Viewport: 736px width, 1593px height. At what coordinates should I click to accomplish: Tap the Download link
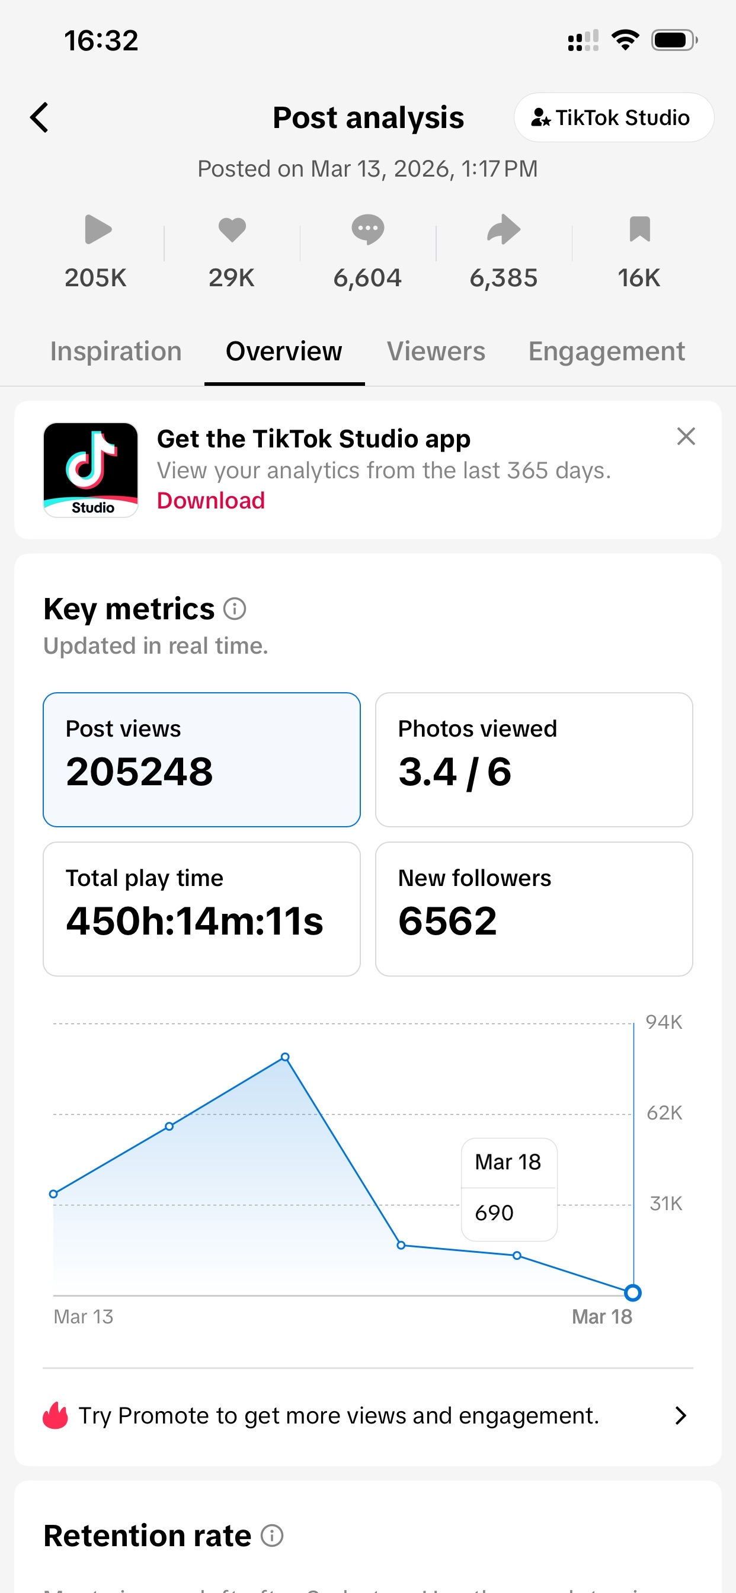pos(211,500)
